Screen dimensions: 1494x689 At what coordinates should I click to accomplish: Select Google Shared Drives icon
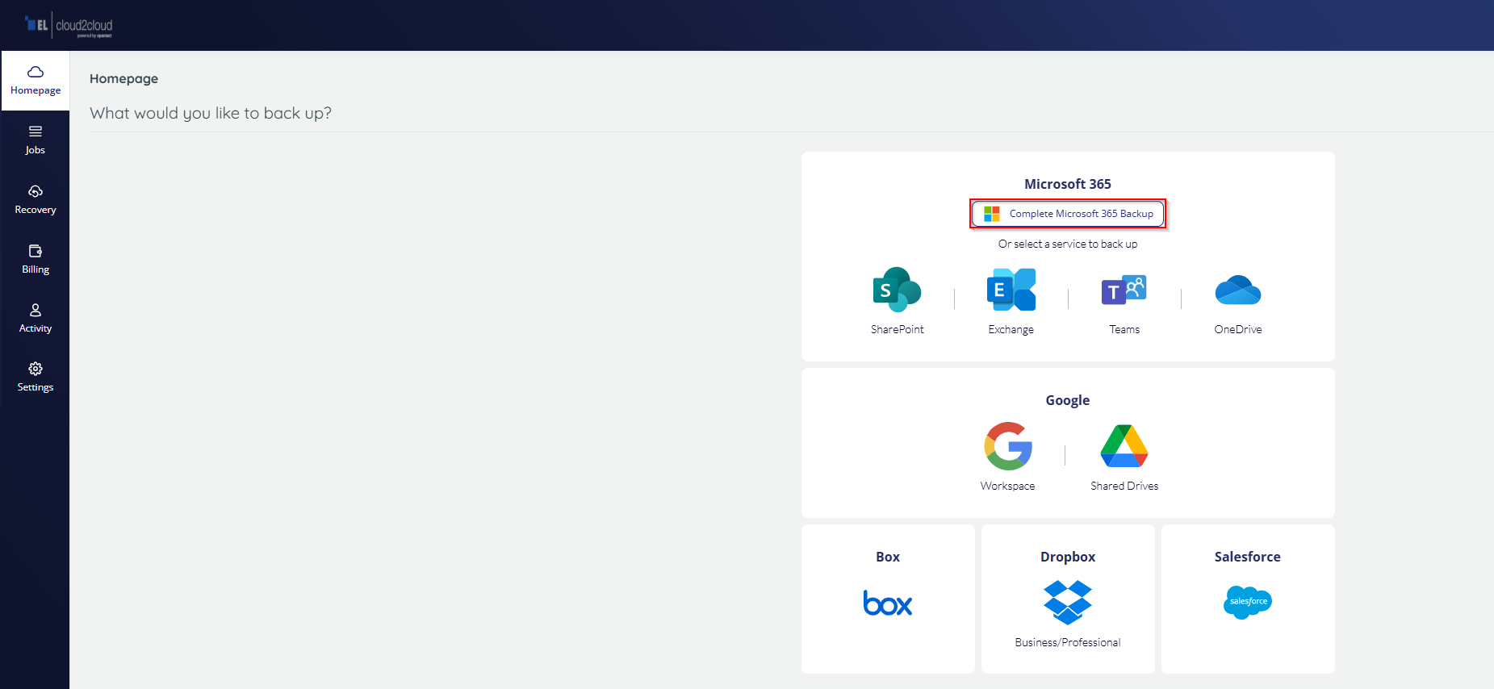1124,446
